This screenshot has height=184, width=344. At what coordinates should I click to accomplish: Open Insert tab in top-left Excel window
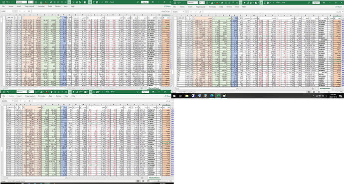coord(19,6)
